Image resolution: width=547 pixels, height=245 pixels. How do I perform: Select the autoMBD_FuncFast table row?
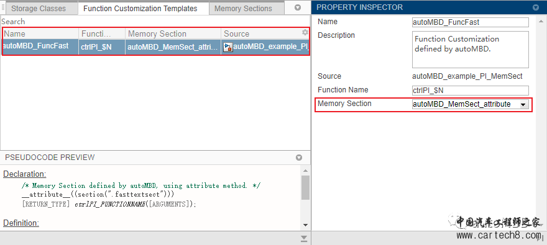pyautogui.click(x=156, y=47)
